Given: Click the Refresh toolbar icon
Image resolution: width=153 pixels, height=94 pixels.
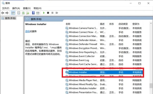Looking at the screenshot, I should [x=23, y=13].
